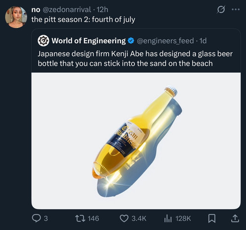Click the Grok slashed-circle icon
The height and width of the screenshot is (230, 246).
click(x=221, y=10)
